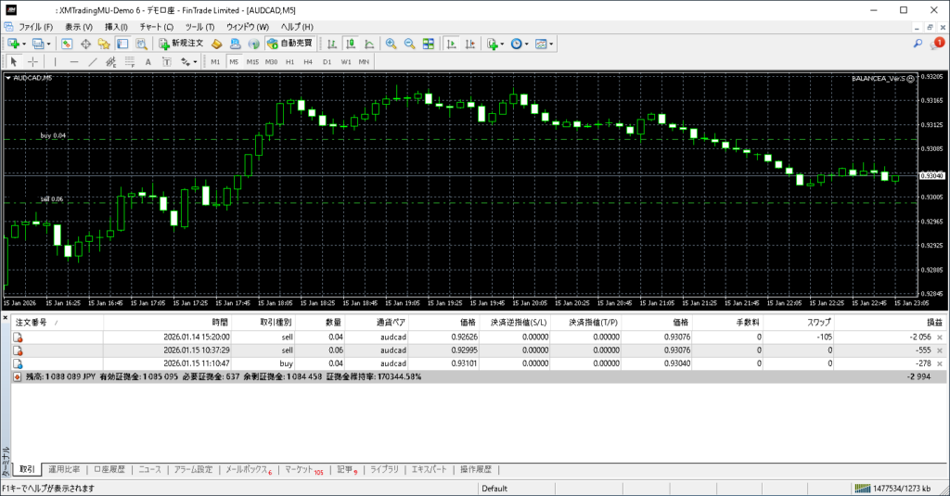The image size is (950, 496).
Task: Switch chart to candlestick display
Action: click(352, 44)
